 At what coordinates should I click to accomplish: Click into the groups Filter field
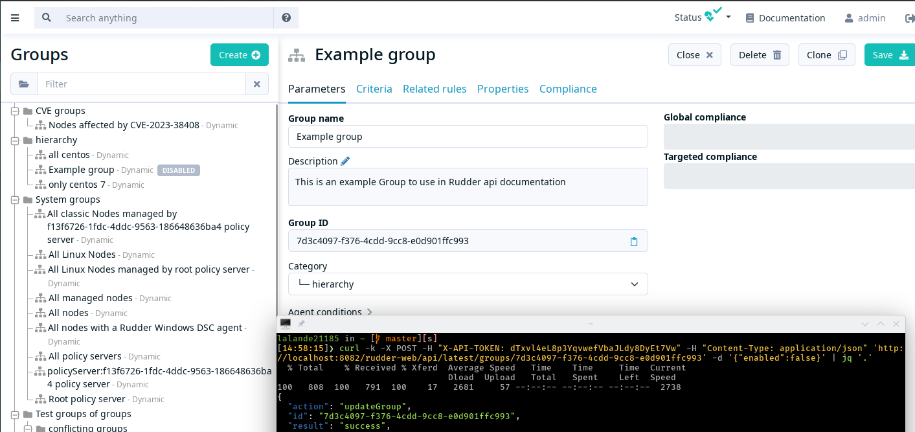coord(142,84)
